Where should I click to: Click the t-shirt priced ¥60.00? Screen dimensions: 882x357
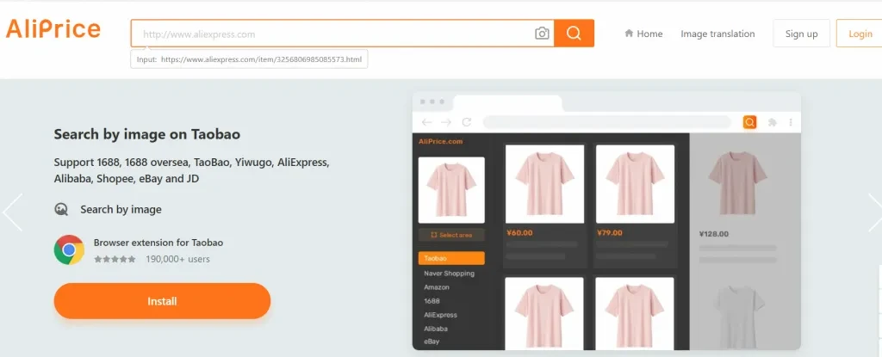coord(544,184)
